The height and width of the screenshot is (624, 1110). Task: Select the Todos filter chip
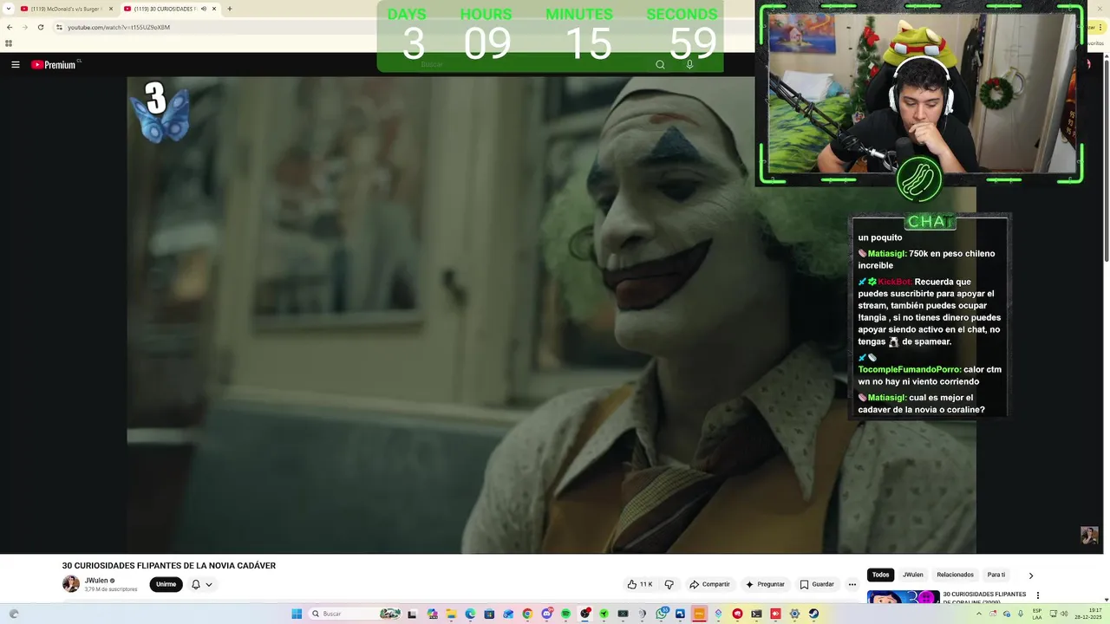[880, 575]
